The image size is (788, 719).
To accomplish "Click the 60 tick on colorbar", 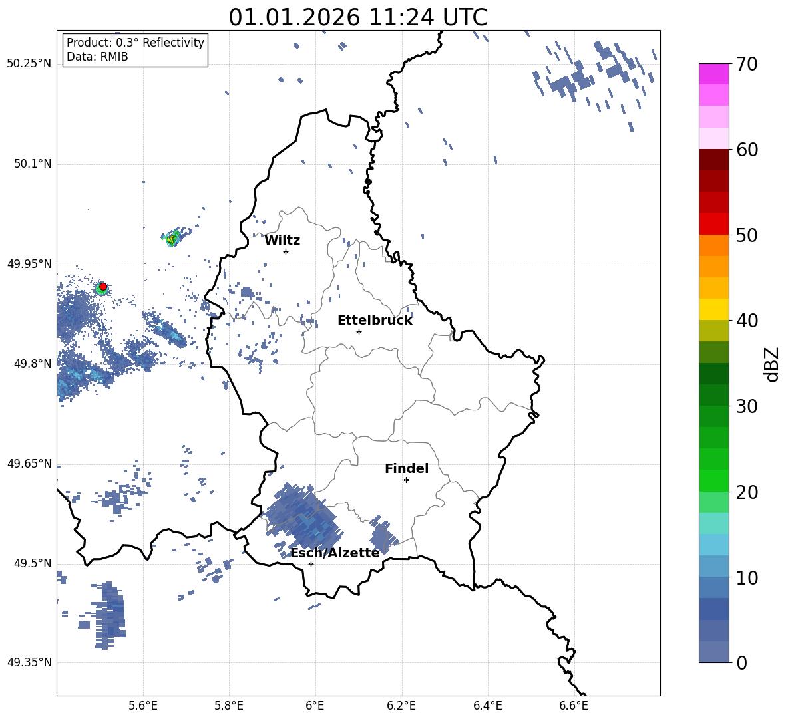I will (x=747, y=150).
